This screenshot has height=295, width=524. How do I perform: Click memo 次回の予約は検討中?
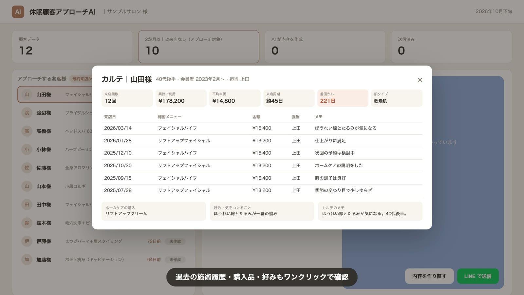pyautogui.click(x=335, y=153)
